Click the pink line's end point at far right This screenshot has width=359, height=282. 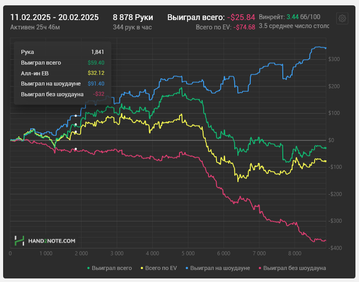pyautogui.click(x=326, y=240)
